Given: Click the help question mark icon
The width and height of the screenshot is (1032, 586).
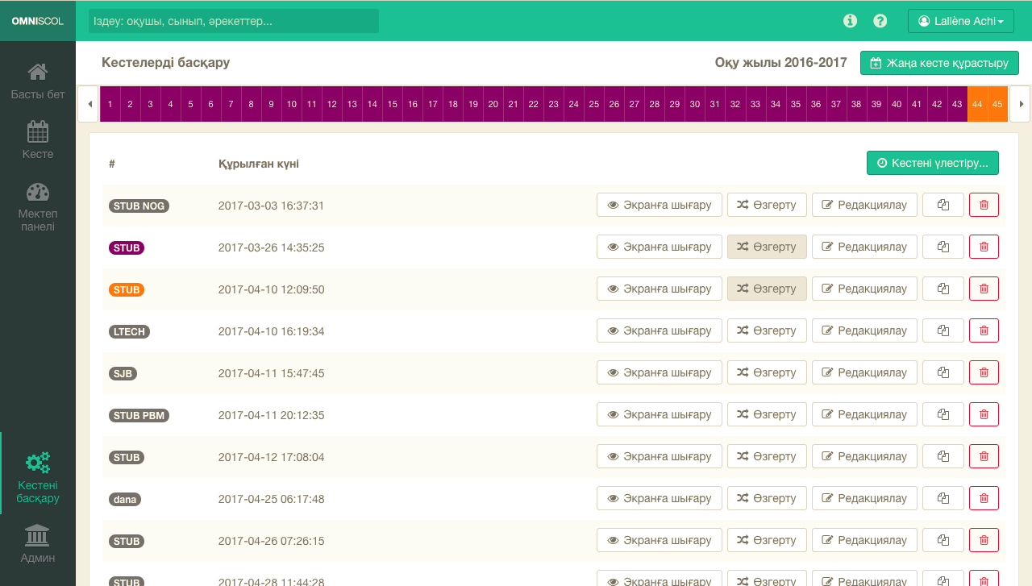Looking at the screenshot, I should tap(880, 21).
